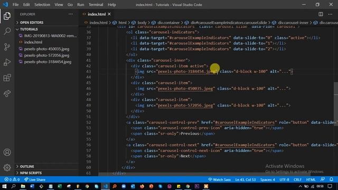This screenshot has height=190, width=338.
Task: Open the Run and Debug view
Action: click(x=7, y=62)
